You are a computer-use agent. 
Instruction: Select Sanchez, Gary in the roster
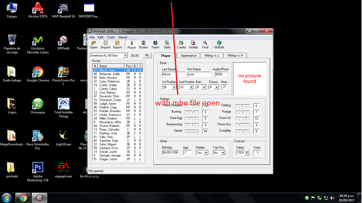click(x=118, y=141)
